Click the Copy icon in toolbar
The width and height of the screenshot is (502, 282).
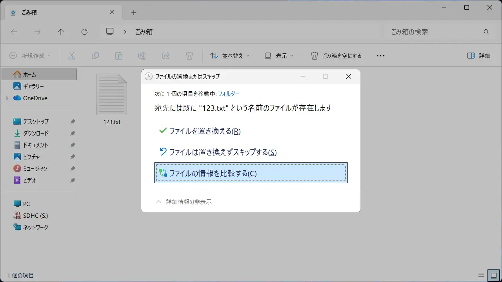pyautogui.click(x=95, y=56)
